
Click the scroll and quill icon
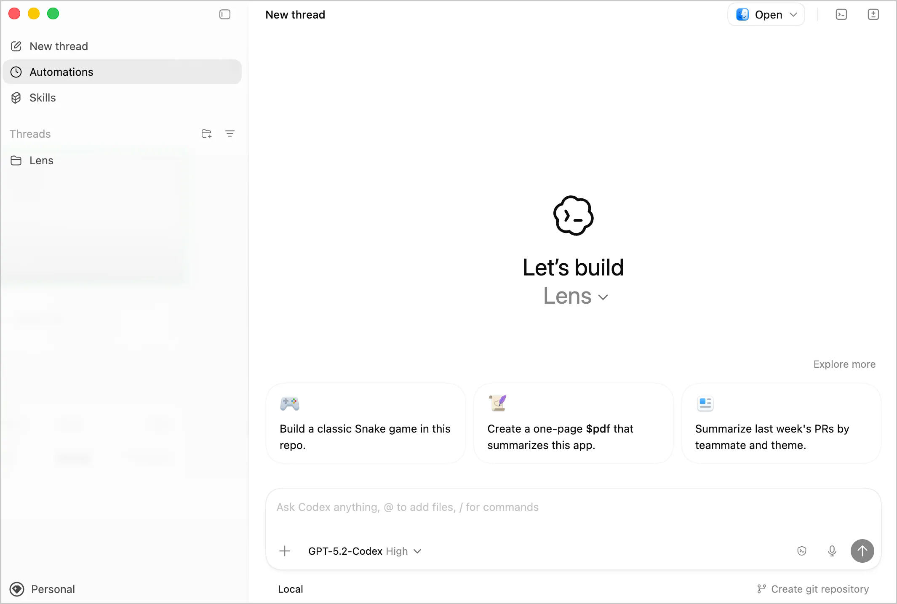(x=497, y=403)
